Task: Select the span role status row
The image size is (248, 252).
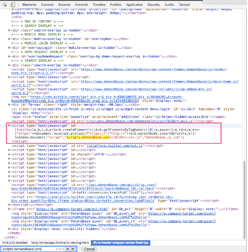Action: click(118, 117)
